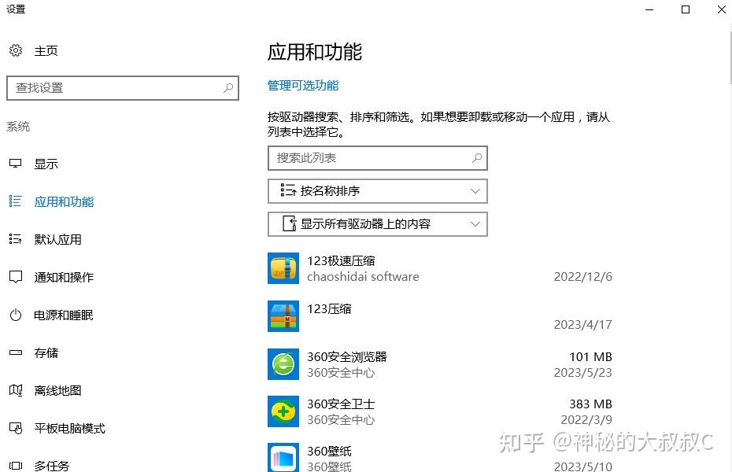Click the 123极速压缩 app icon
732x472 pixels.
coord(283,267)
